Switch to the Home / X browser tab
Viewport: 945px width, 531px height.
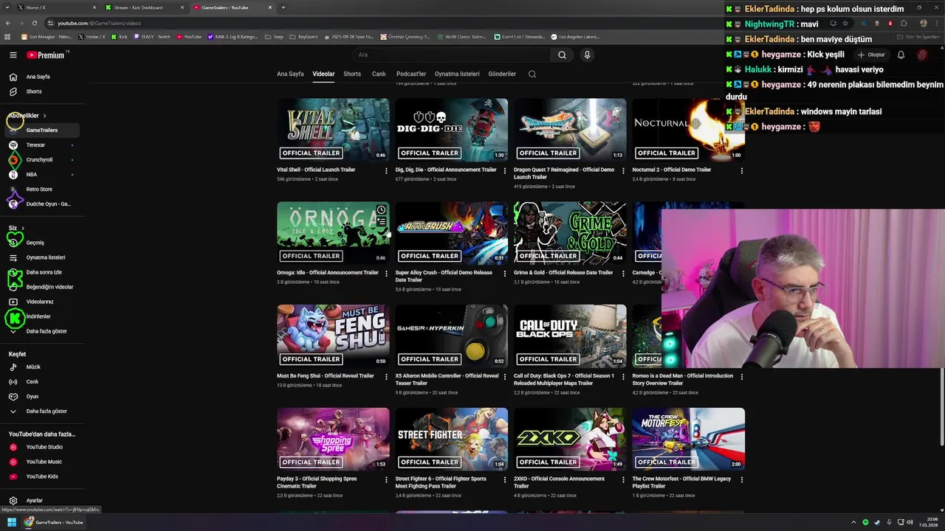click(x=55, y=7)
